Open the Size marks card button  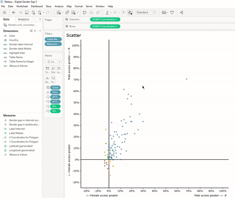53,70
